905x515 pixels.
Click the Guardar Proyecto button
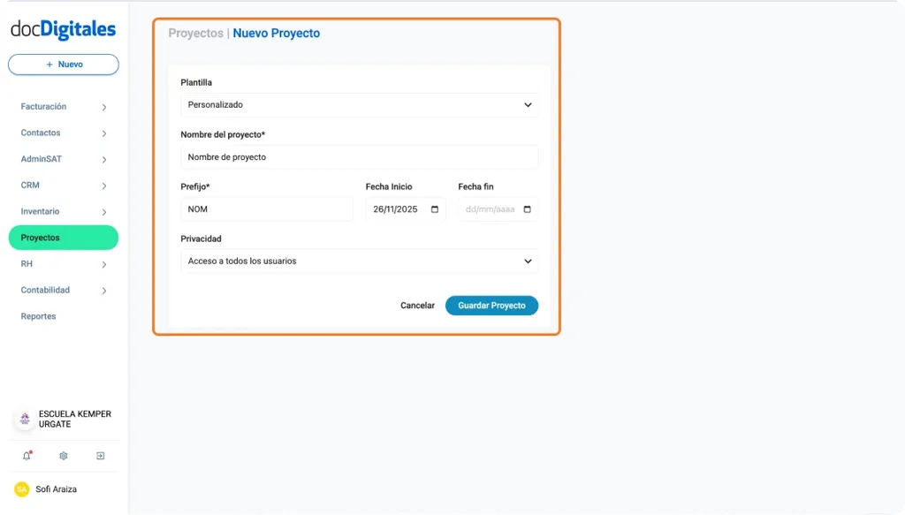pos(491,305)
